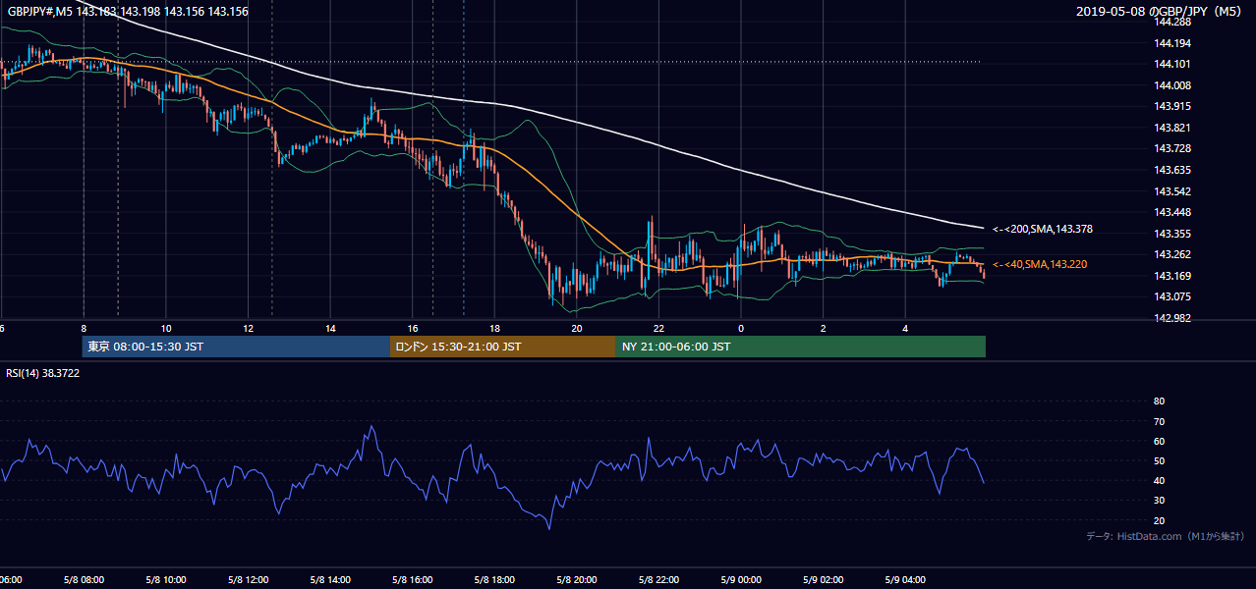Click hour label 10 below the price chart
The width and height of the screenshot is (1256, 589).
click(166, 328)
